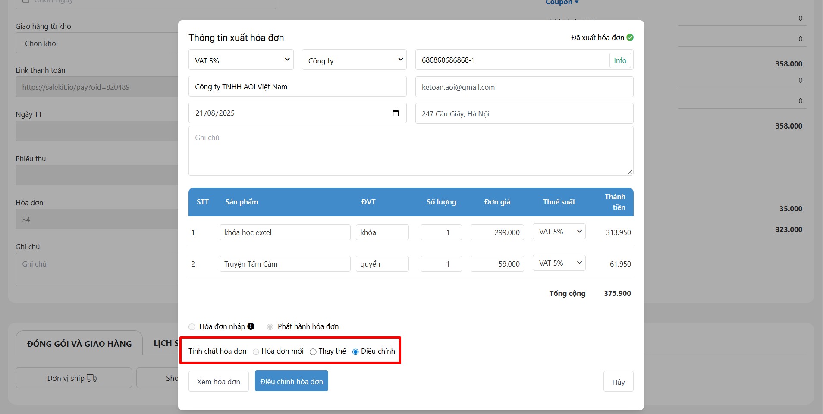Click the info icon beside Hóa đơn nháp
The image size is (823, 414).
click(x=251, y=326)
